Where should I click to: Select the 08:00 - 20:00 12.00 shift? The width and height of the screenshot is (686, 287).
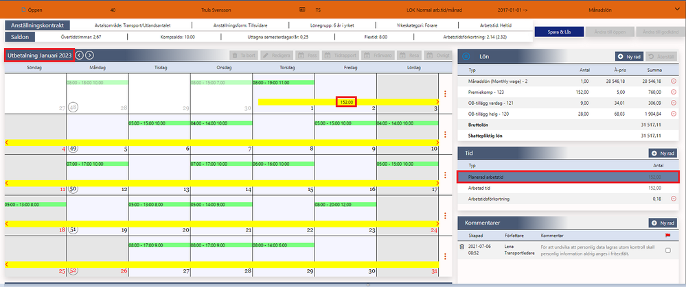(345, 205)
